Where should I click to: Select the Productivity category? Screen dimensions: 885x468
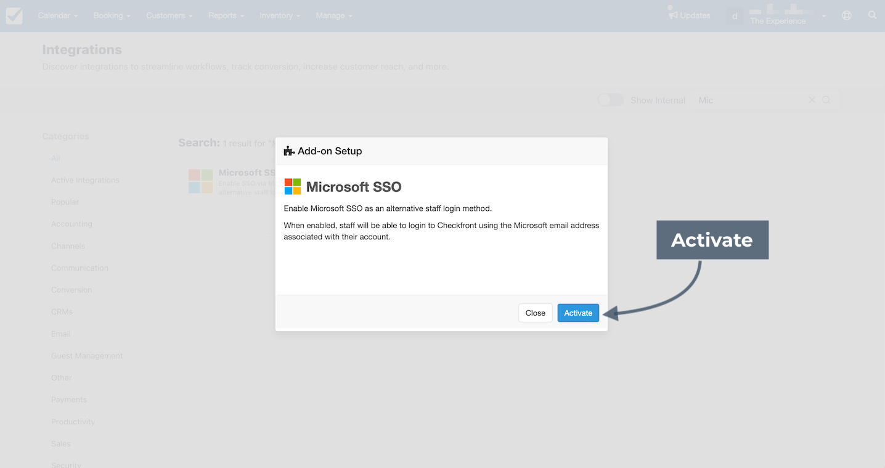click(73, 422)
